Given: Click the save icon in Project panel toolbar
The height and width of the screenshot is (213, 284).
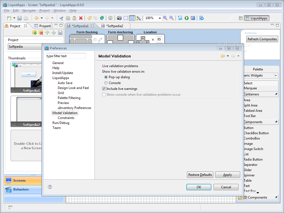Looking at the screenshot, I should coord(60,33).
